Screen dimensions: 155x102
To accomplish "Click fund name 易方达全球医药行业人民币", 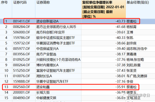I will pos(56,27).
